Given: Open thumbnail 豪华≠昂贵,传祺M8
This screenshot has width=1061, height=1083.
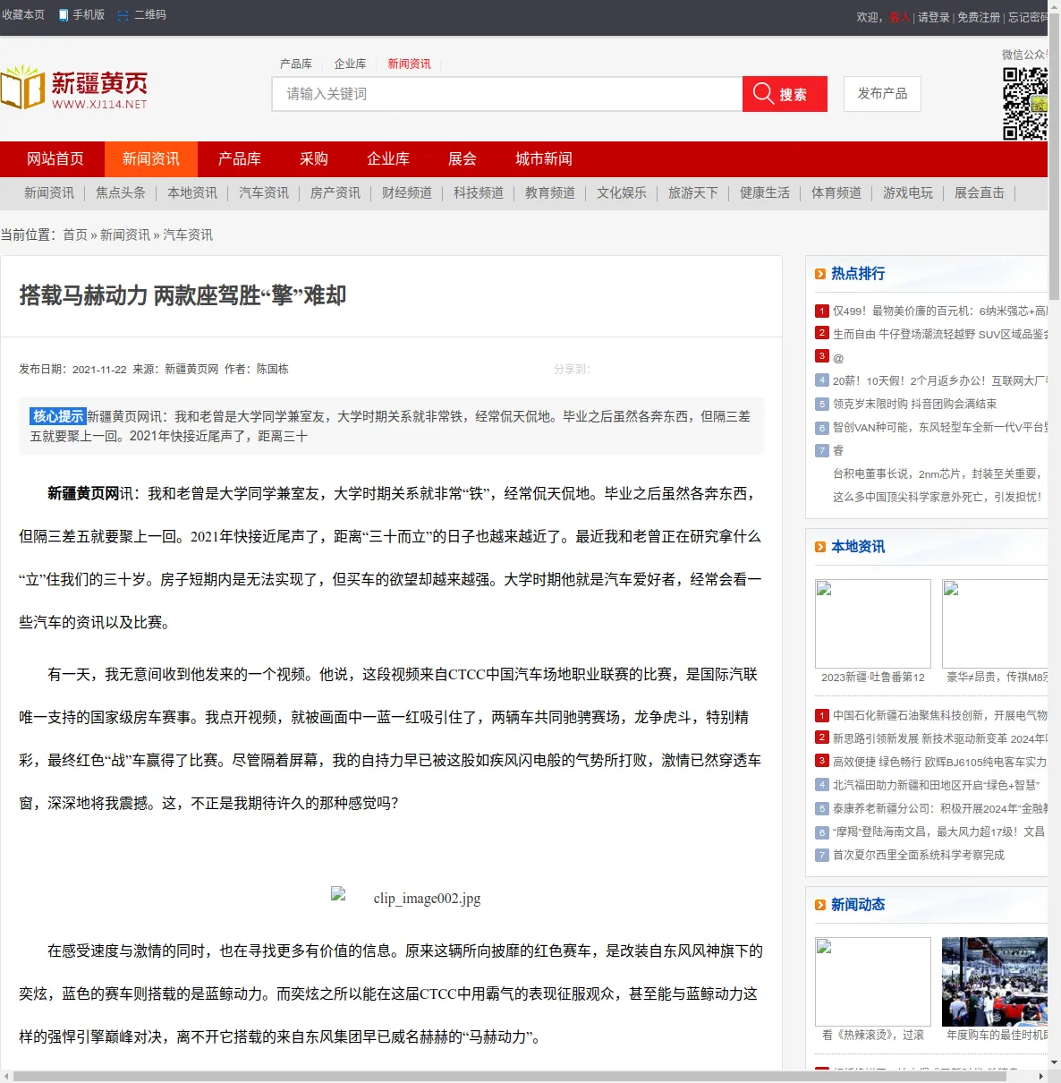Looking at the screenshot, I should coord(995,623).
